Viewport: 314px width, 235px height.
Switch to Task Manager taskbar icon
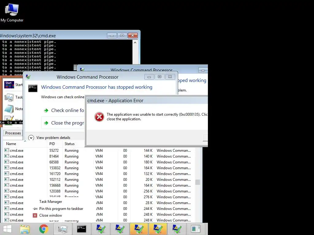(63, 229)
